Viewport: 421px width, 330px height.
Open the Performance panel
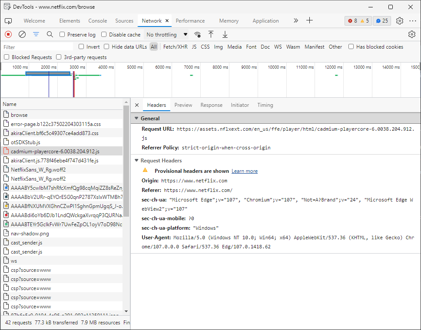(x=190, y=20)
